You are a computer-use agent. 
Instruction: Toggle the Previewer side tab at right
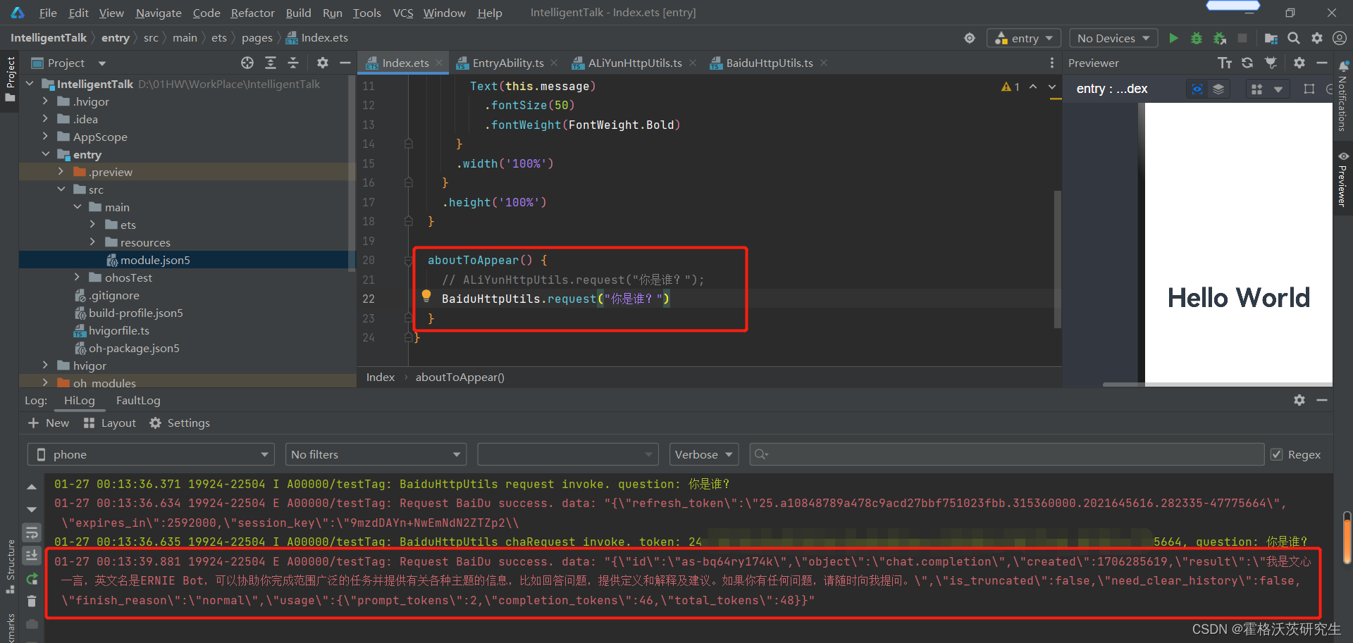click(1343, 179)
